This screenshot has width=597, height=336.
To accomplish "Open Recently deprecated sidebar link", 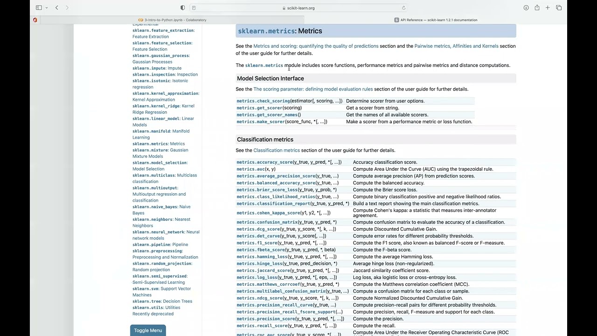I will pyautogui.click(x=153, y=314).
